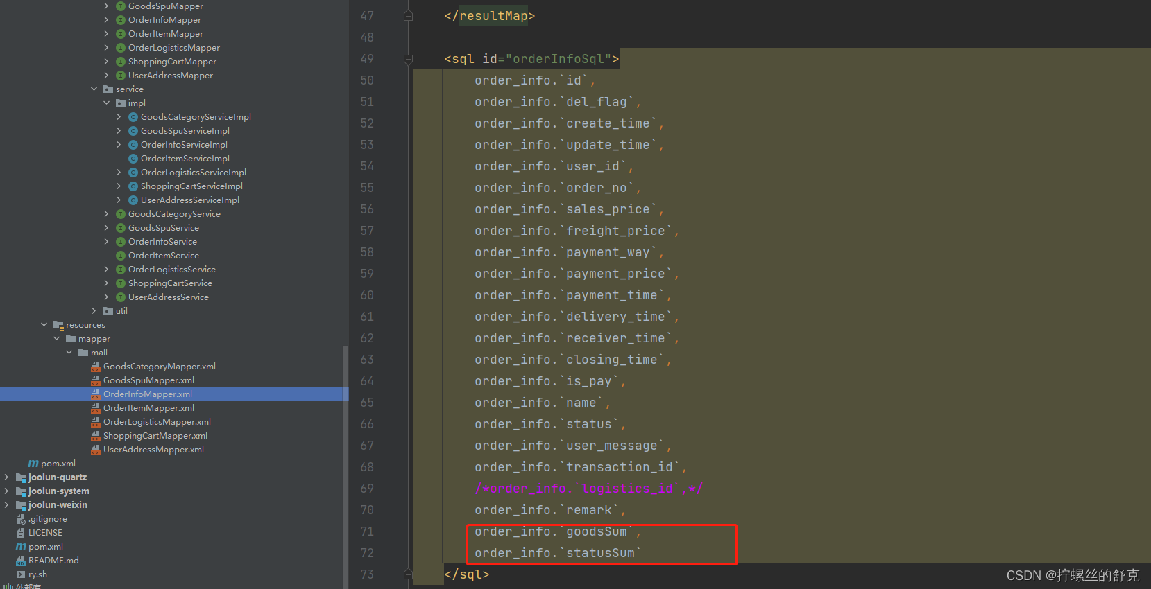Expand the joolun-quartz module
1151x589 pixels.
[x=6, y=477]
